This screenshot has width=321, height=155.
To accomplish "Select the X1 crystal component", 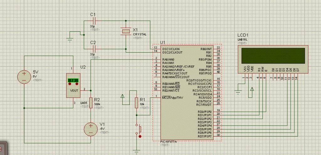I will (126, 31).
